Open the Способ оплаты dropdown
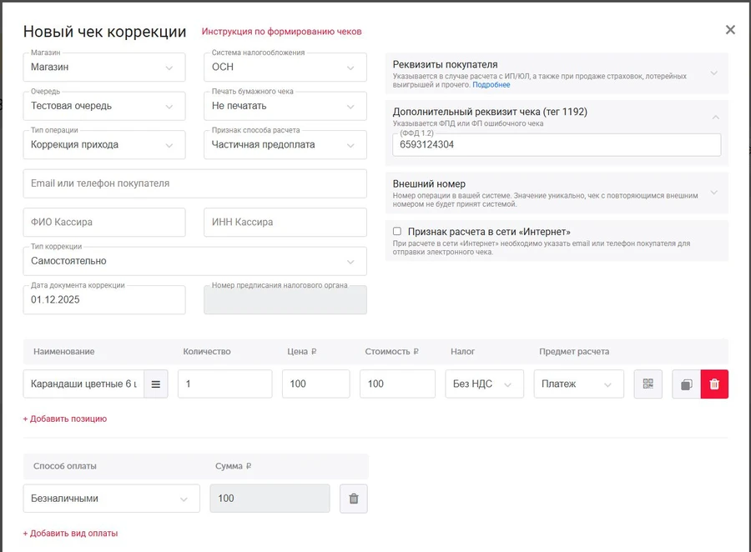 click(111, 499)
